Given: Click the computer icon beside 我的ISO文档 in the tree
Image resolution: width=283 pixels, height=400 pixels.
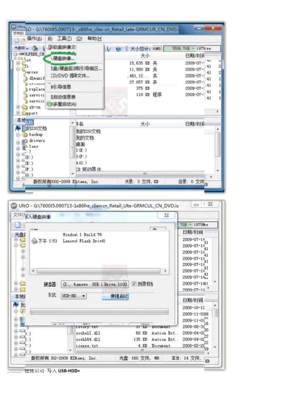Looking at the screenshot, I should click(x=18, y=128).
